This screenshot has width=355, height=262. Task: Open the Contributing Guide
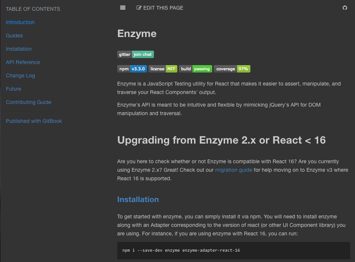tap(29, 102)
